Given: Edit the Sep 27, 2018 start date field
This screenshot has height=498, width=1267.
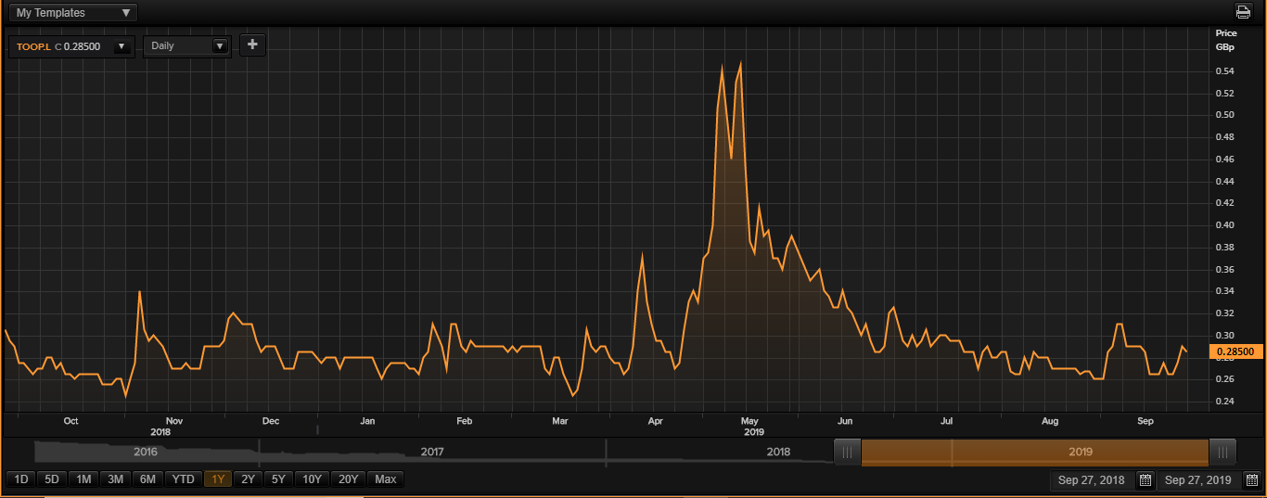Looking at the screenshot, I should coord(1090,479).
